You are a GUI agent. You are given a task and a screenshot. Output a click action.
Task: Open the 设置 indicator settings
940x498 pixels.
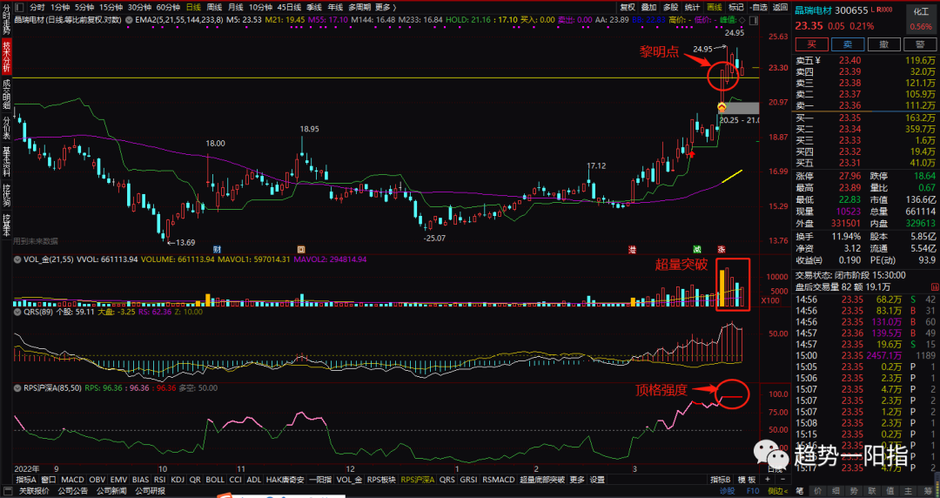point(597,480)
